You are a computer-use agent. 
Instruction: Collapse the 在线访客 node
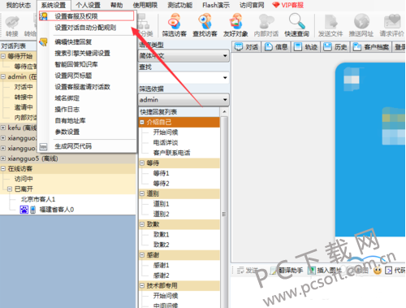3,169
